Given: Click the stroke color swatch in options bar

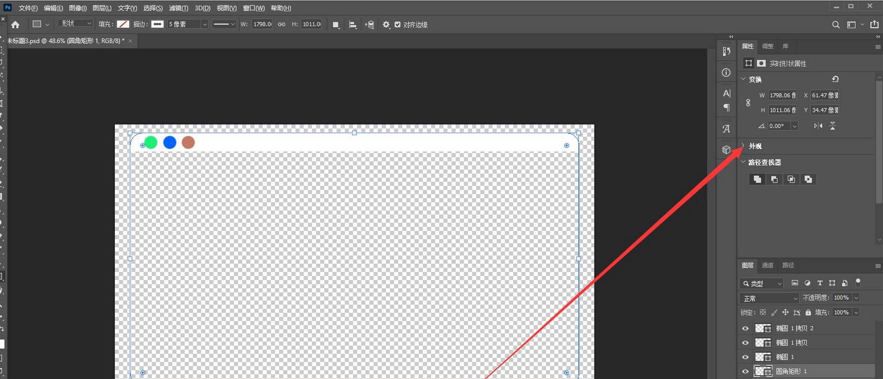Looking at the screenshot, I should (157, 24).
